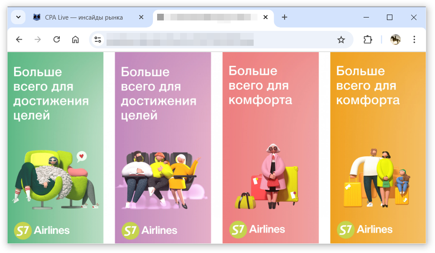Image resolution: width=435 pixels, height=253 pixels.
Task: Open the orange S7 banner with family
Action: pos(378,148)
